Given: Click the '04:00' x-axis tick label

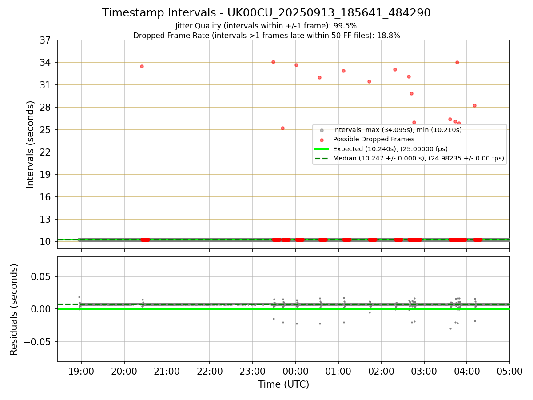Looking at the screenshot, I should pyautogui.click(x=467, y=371).
